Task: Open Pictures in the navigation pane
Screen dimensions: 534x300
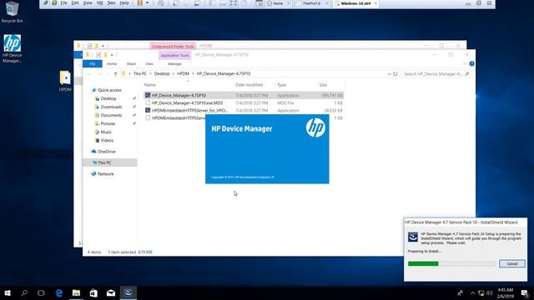Action: point(108,123)
